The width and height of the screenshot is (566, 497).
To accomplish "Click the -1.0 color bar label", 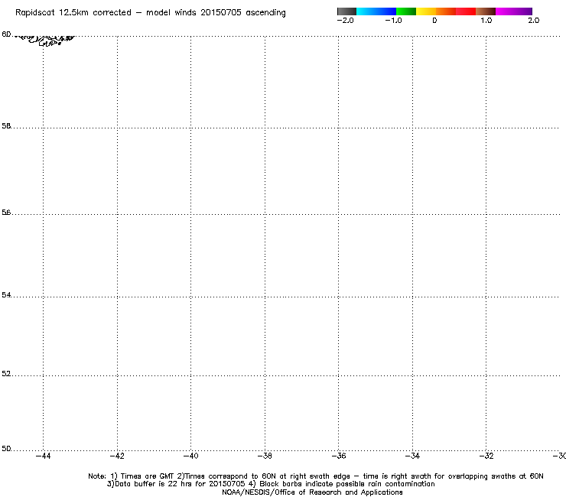I will [x=393, y=21].
